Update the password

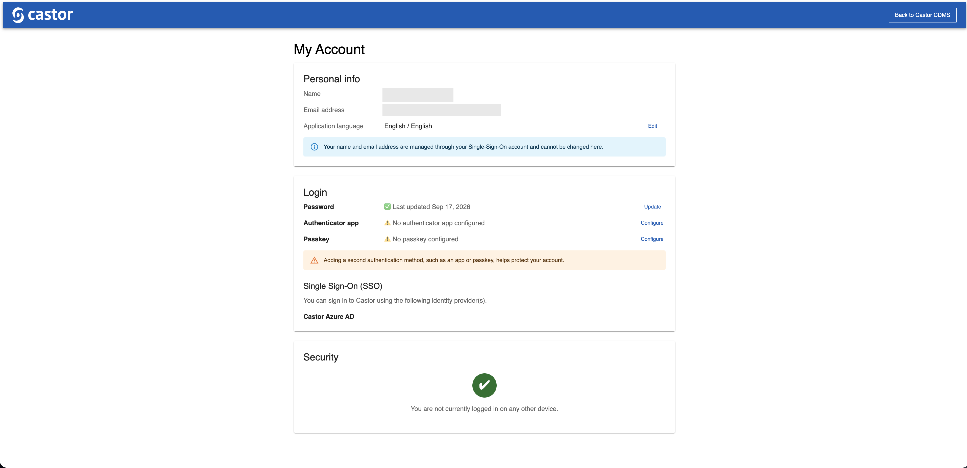point(652,207)
